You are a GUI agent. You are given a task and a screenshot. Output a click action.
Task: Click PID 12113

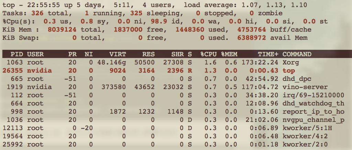tap(13, 128)
